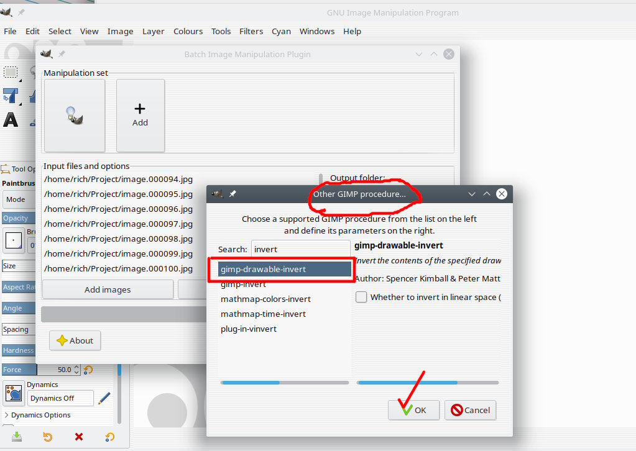
Task: Click pin icon in the Batch plugin titlebar
Action: (62, 54)
